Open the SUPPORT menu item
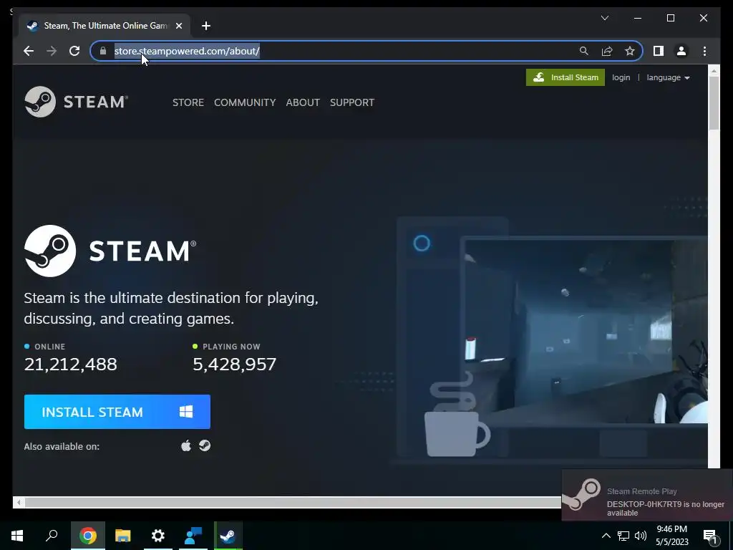The width and height of the screenshot is (733, 550). click(x=352, y=102)
